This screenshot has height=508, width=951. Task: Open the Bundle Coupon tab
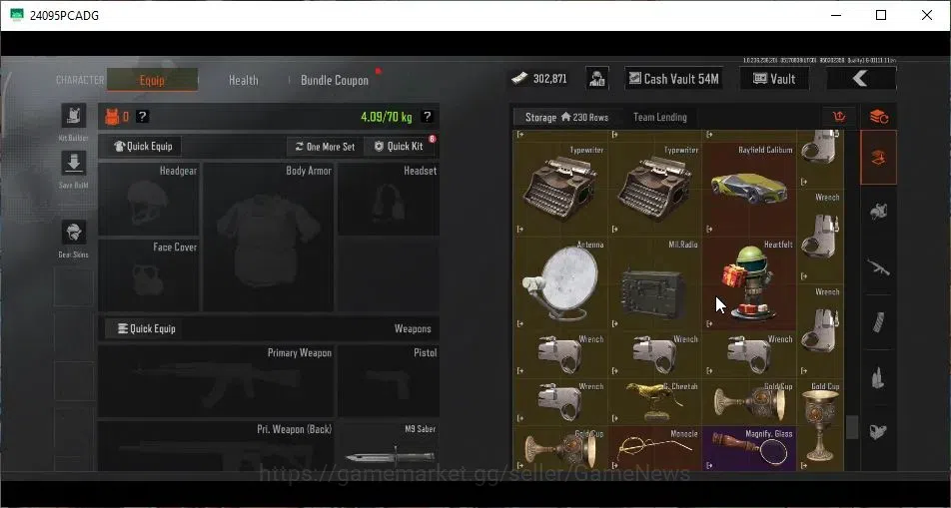pos(335,80)
